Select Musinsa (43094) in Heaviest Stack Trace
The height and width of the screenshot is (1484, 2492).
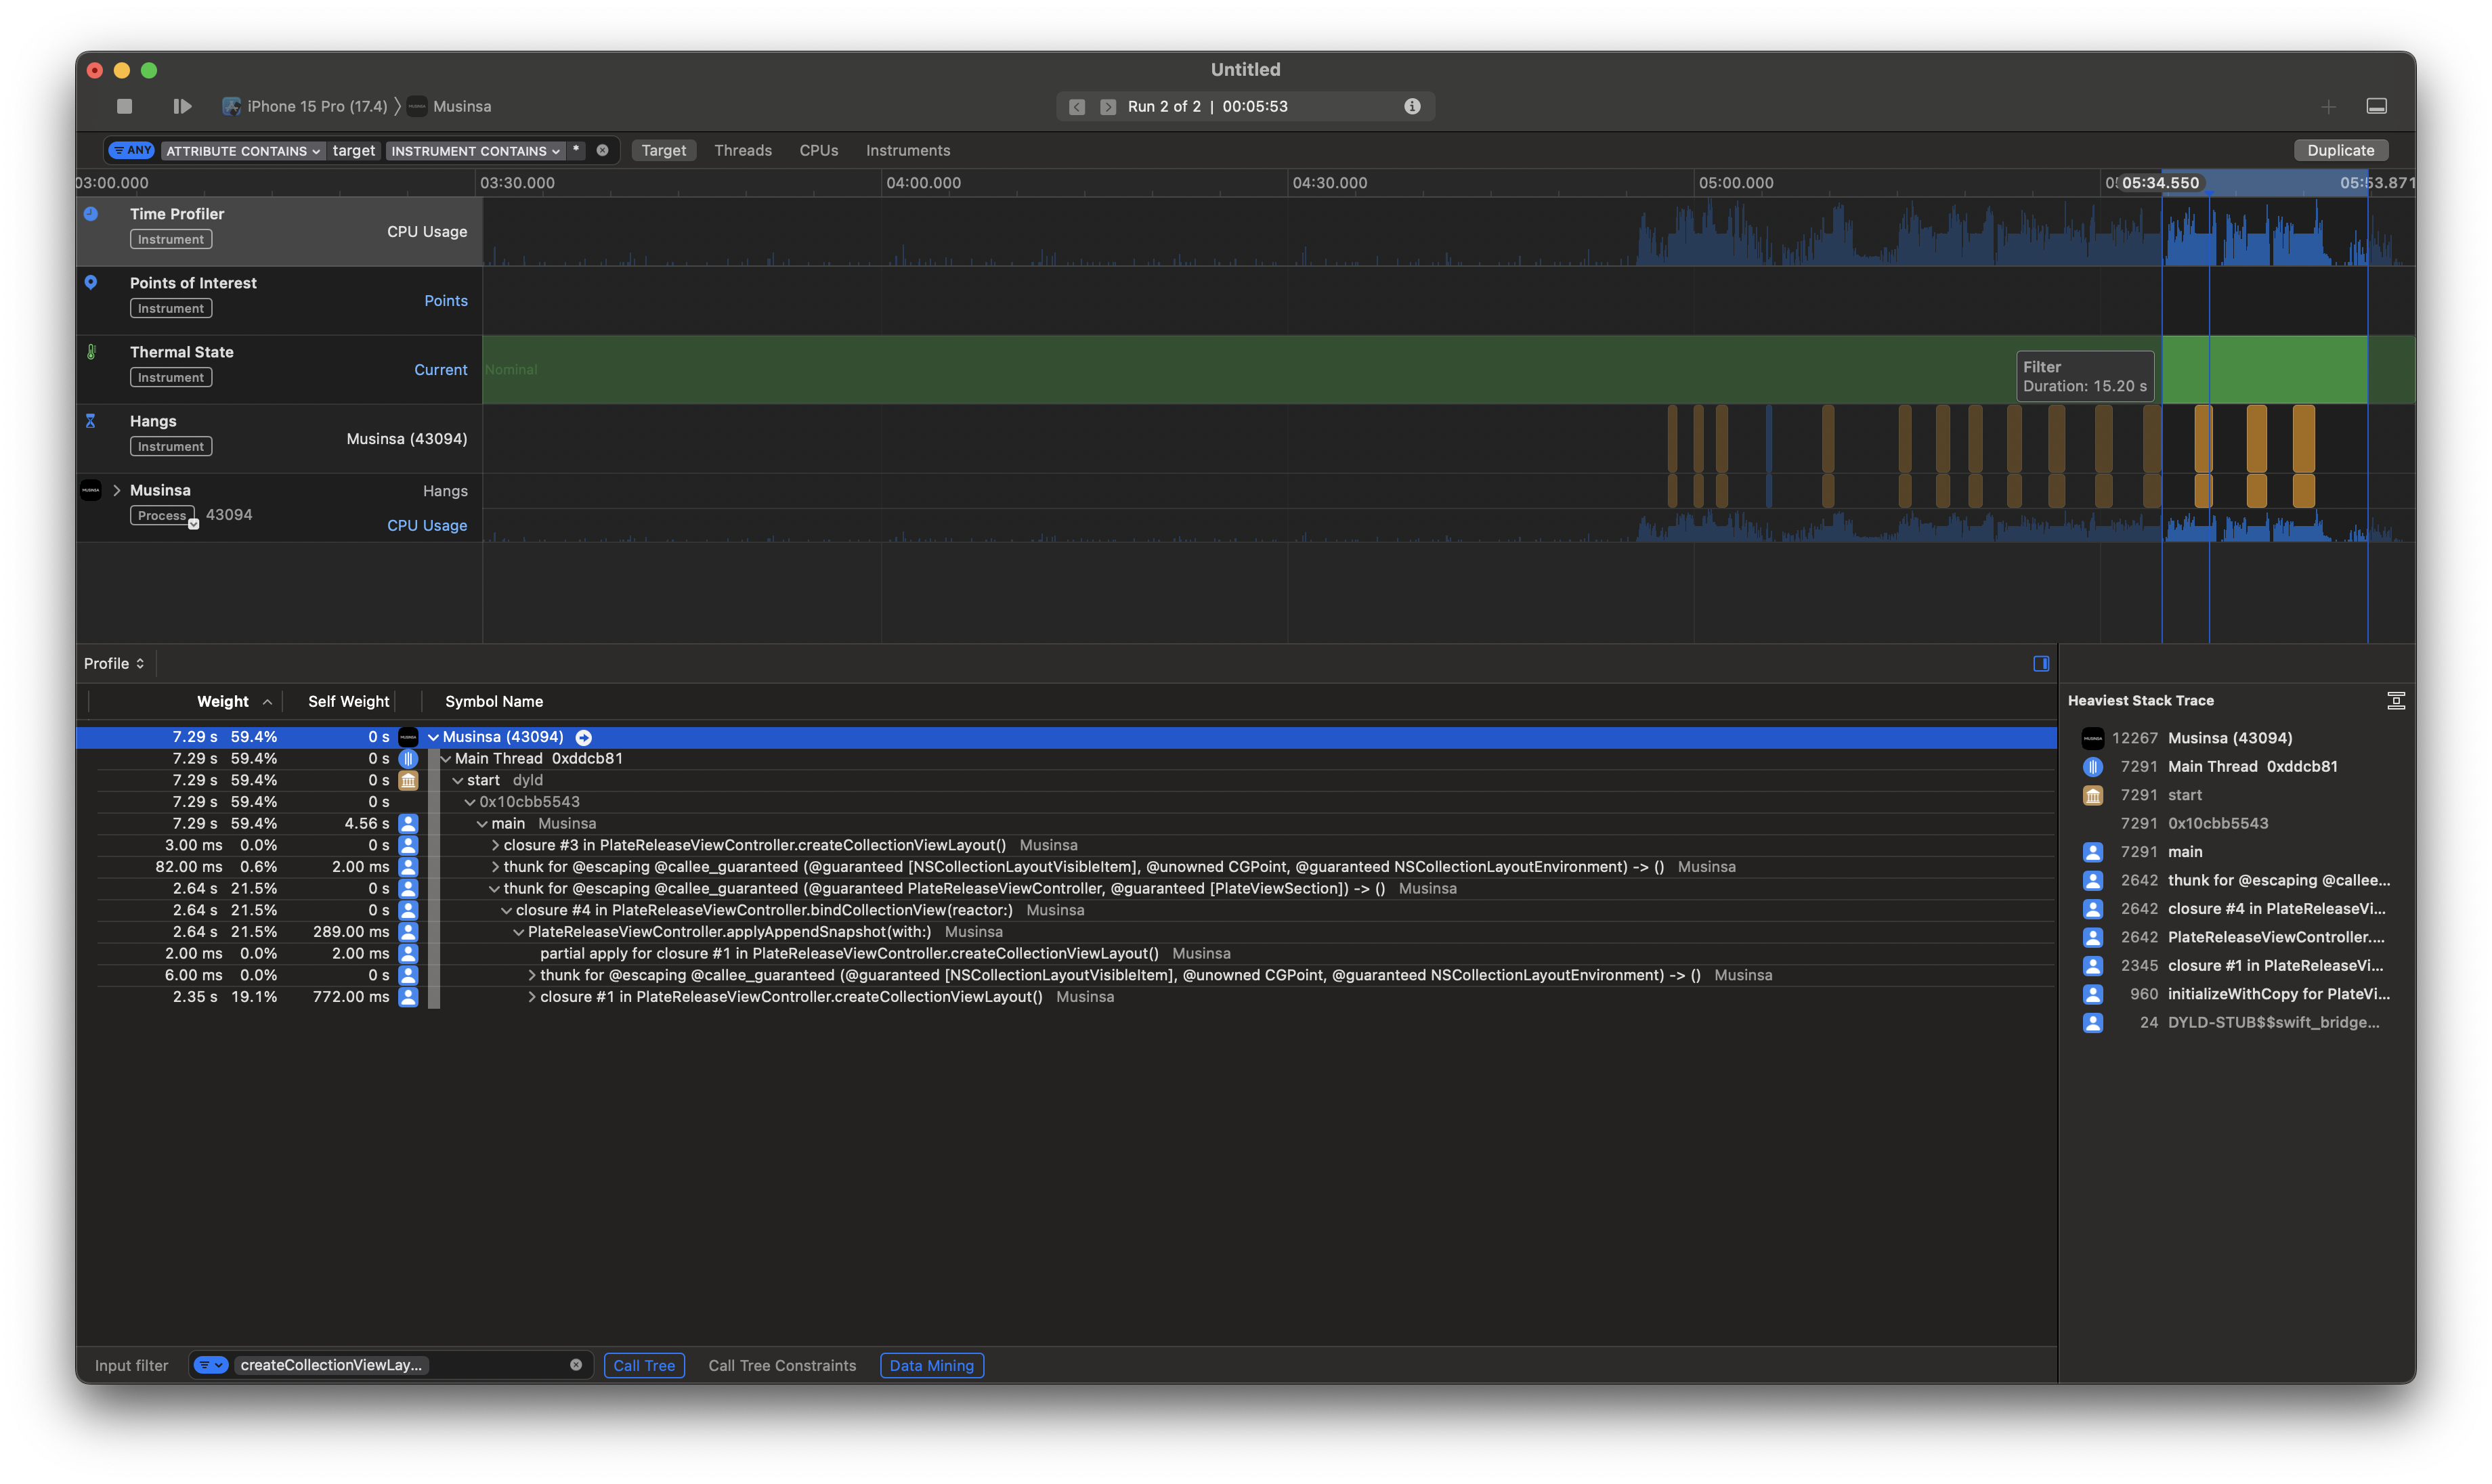pyautogui.click(x=2229, y=738)
